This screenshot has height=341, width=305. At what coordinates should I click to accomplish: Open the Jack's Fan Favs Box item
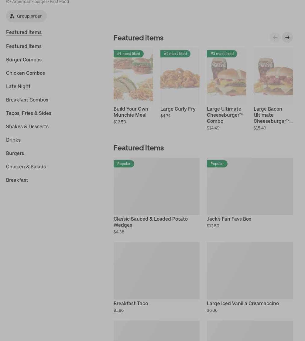click(250, 186)
